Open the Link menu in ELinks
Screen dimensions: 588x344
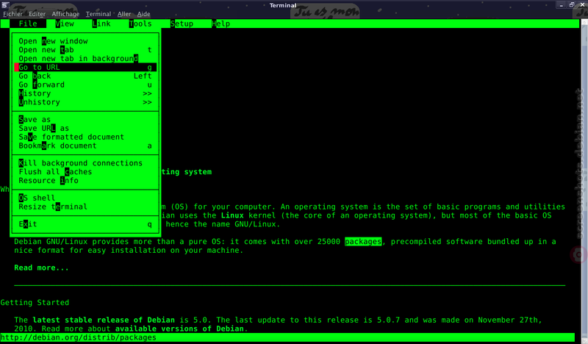tap(101, 24)
